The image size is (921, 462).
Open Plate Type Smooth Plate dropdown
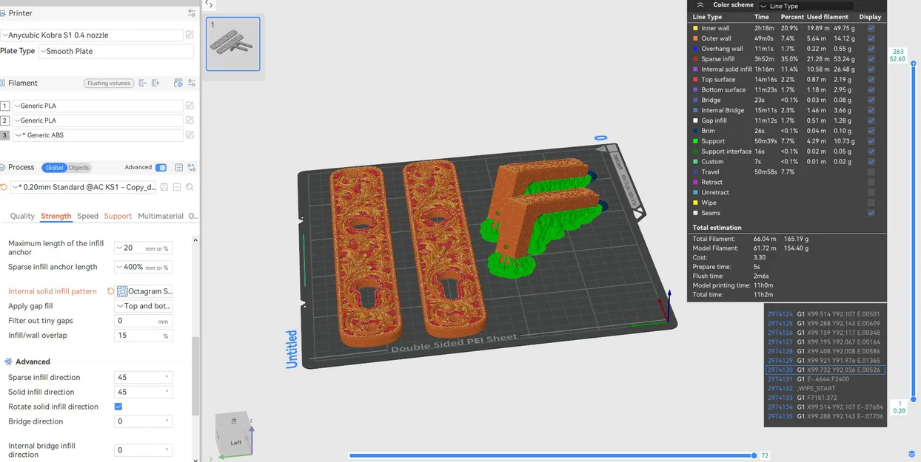[x=115, y=51]
